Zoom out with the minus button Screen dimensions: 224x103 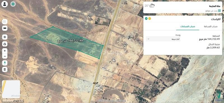click(x=5, y=56)
